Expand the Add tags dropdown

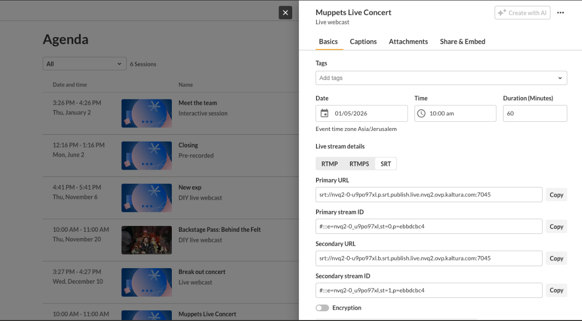pos(560,78)
